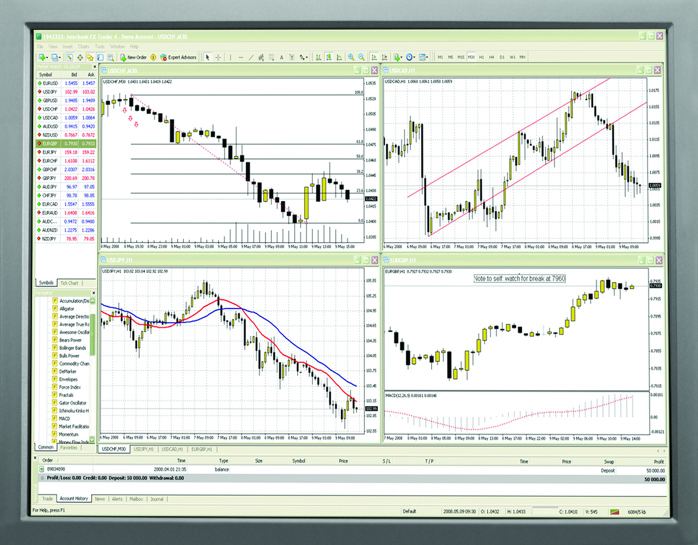The width and height of the screenshot is (698, 545).
Task: Select the equidistant channel tool
Action: click(261, 57)
